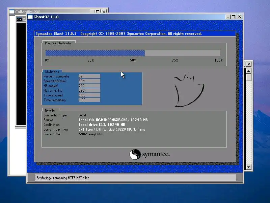This screenshot has width=270, height=203.
Task: Click the CollabVM PXE window icon
Action: click(x=12, y=12)
